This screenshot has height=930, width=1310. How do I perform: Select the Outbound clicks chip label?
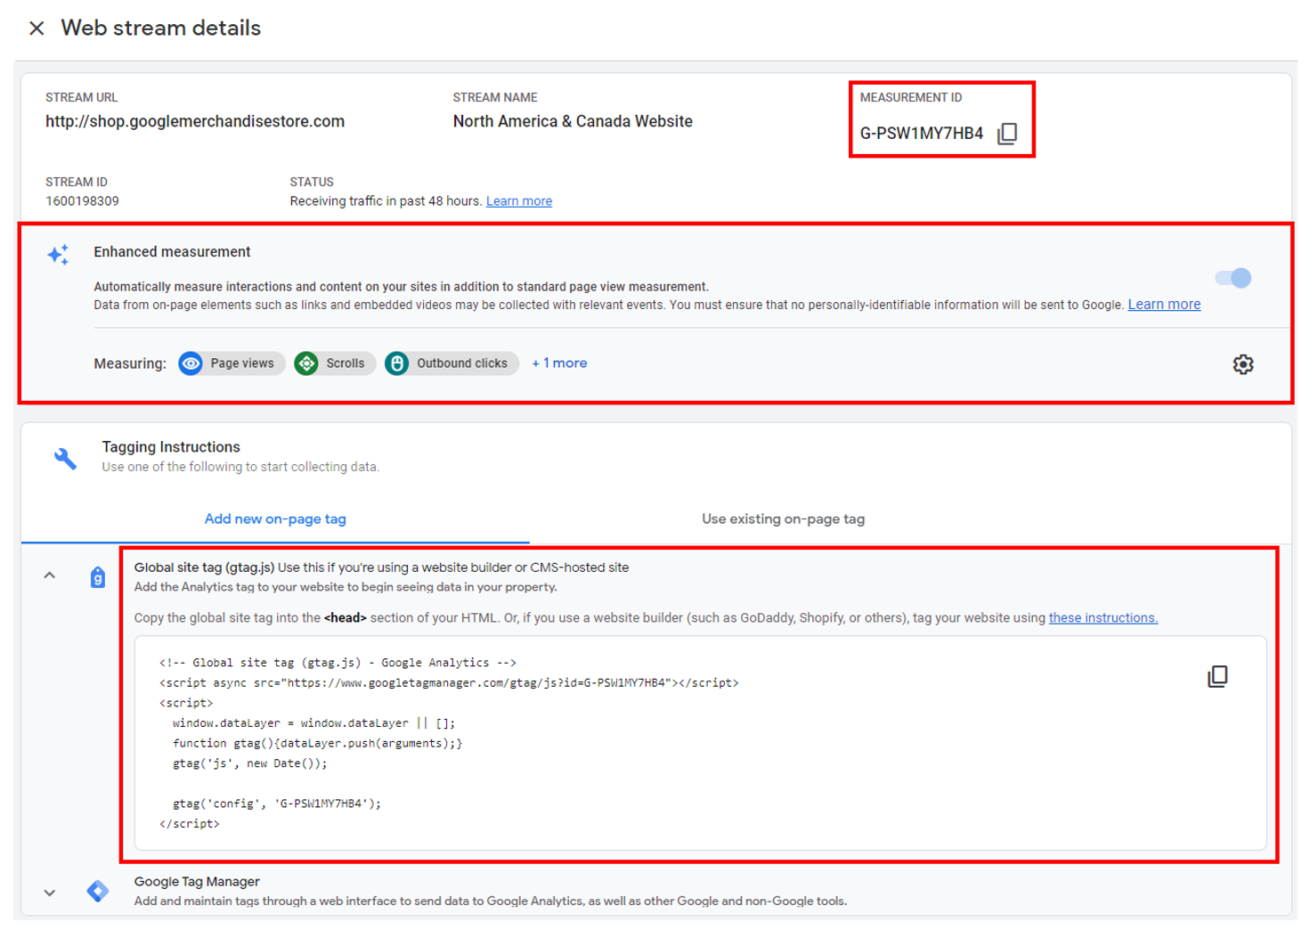coord(462,363)
